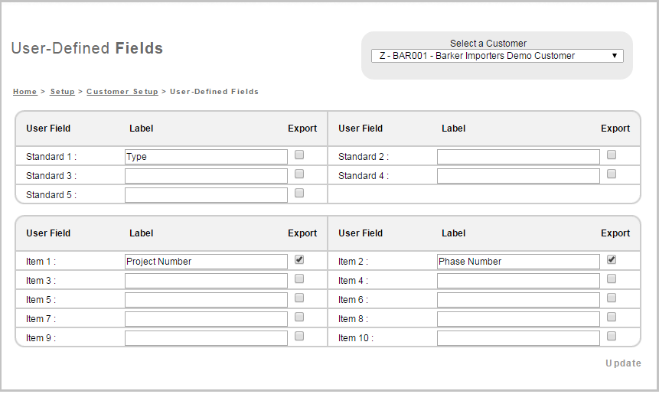This screenshot has width=659, height=394.
Task: Open Customer Setup breadcrumb link
Action: 122,92
